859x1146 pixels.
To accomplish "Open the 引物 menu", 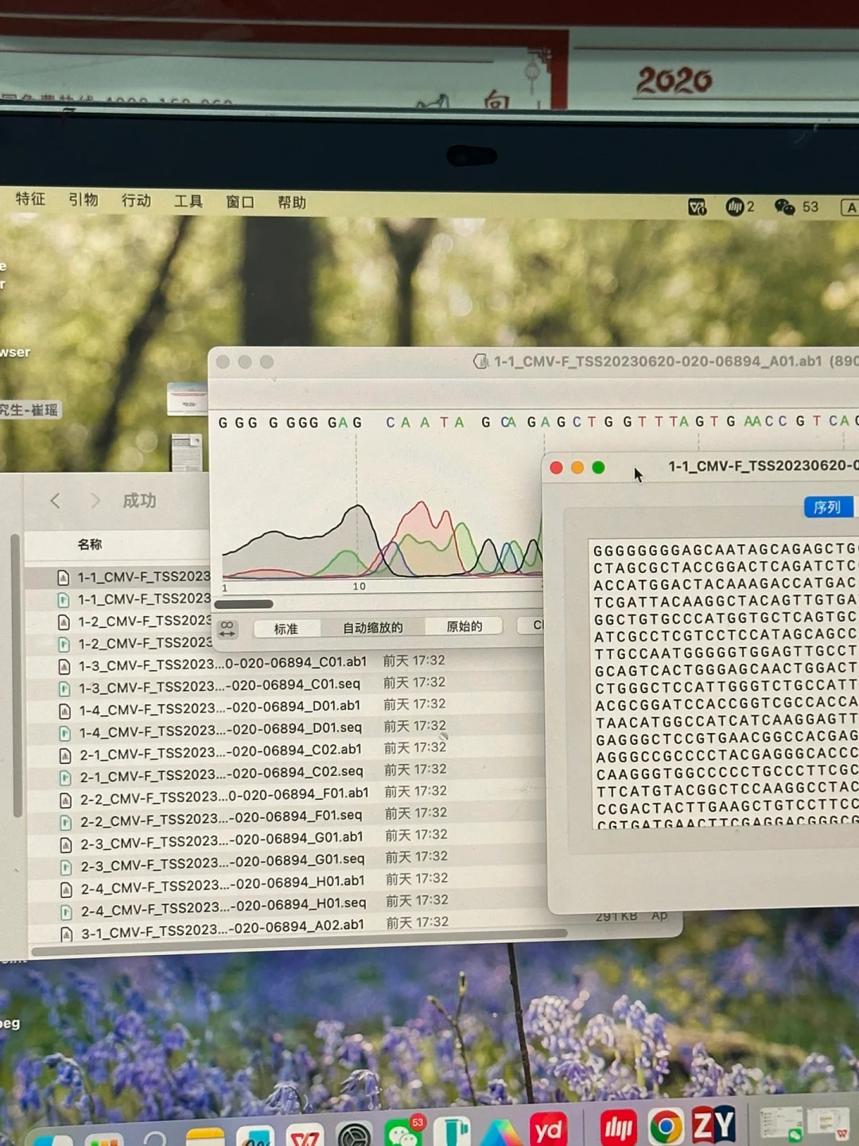I will click(84, 200).
